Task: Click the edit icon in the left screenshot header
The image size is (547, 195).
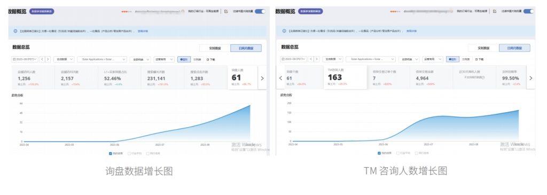Action: tap(226, 11)
